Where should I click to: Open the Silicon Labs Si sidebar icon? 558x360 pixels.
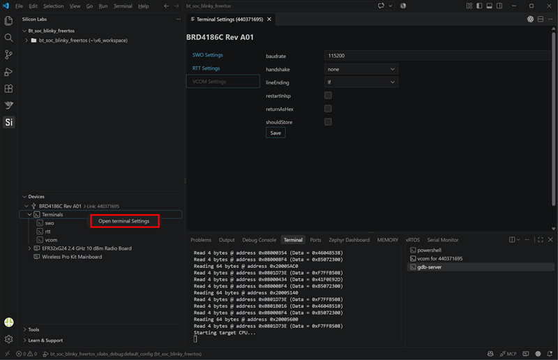pyautogui.click(x=8, y=122)
